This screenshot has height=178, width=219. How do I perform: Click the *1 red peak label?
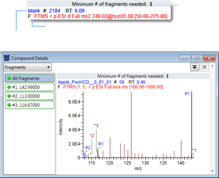pos(194,150)
